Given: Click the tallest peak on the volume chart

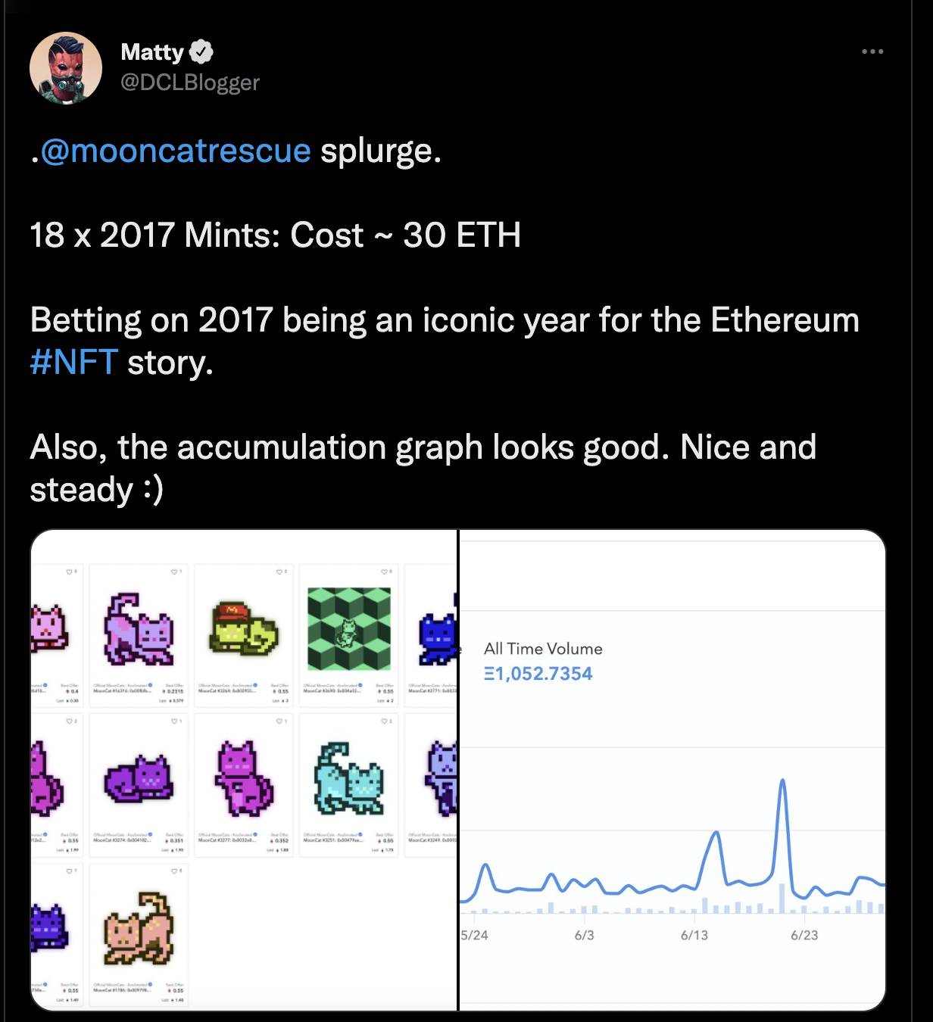Looking at the screenshot, I should tap(782, 782).
